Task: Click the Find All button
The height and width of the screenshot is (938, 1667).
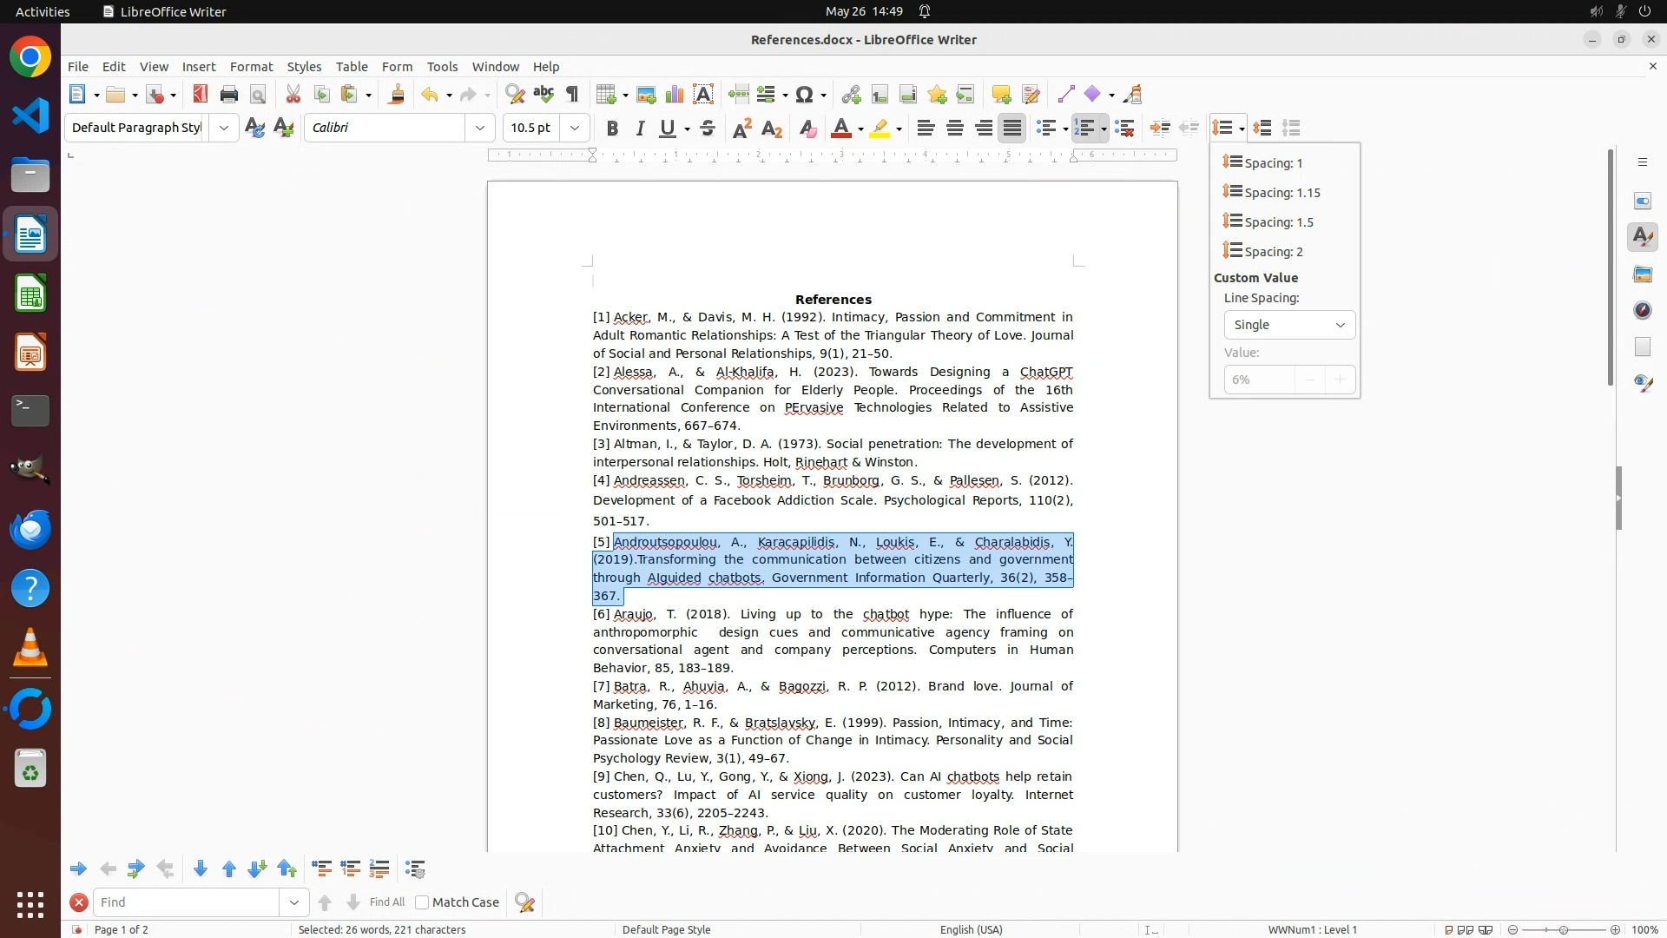Action: 387,902
